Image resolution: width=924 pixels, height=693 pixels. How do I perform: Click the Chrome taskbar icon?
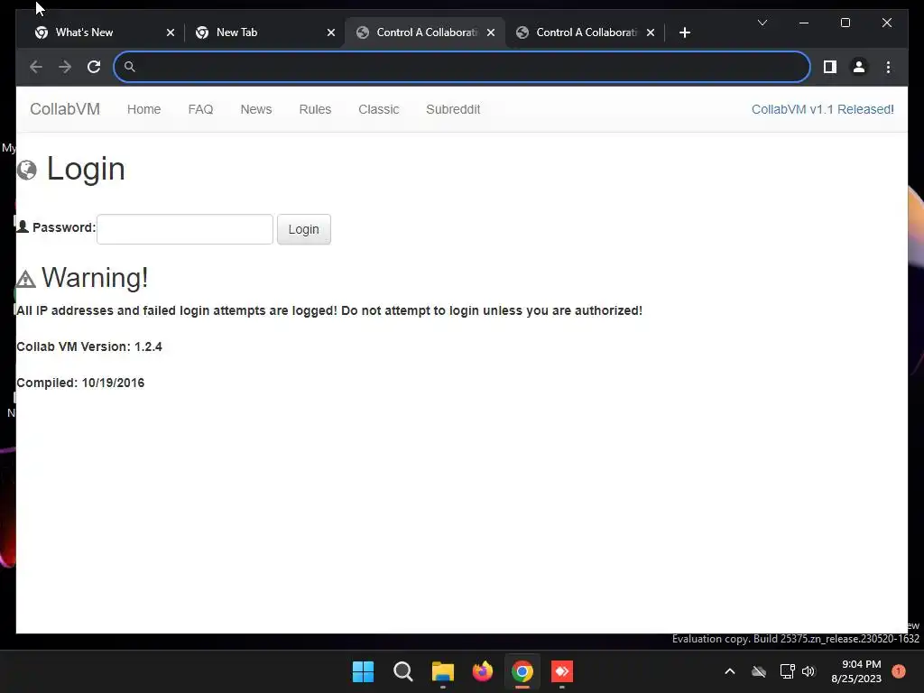pyautogui.click(x=522, y=671)
